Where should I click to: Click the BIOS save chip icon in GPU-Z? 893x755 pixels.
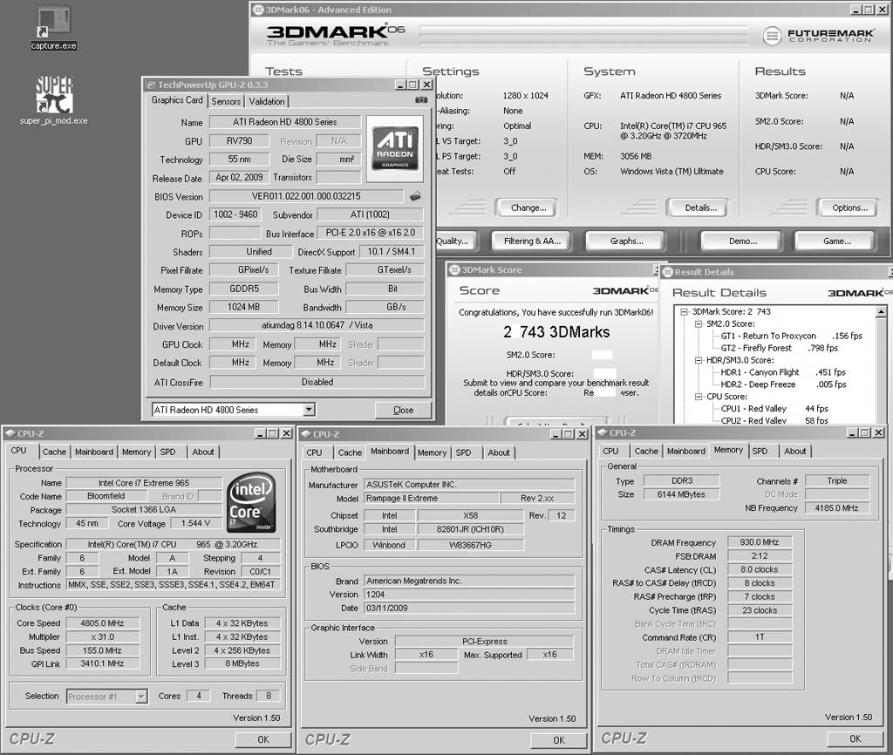[416, 196]
